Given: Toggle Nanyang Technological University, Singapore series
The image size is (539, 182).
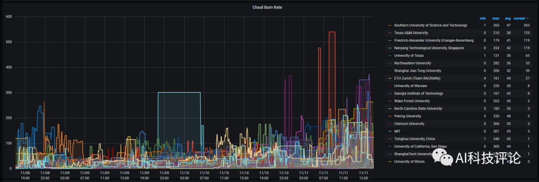Looking at the screenshot, I should tap(429, 48).
